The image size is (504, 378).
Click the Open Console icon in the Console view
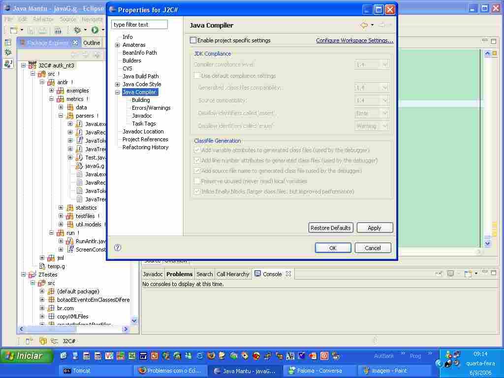point(468,274)
